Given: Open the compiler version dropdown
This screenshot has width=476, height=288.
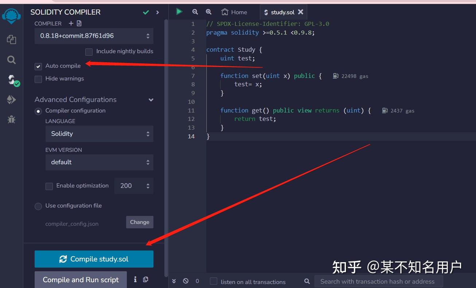Looking at the screenshot, I should click(x=94, y=36).
